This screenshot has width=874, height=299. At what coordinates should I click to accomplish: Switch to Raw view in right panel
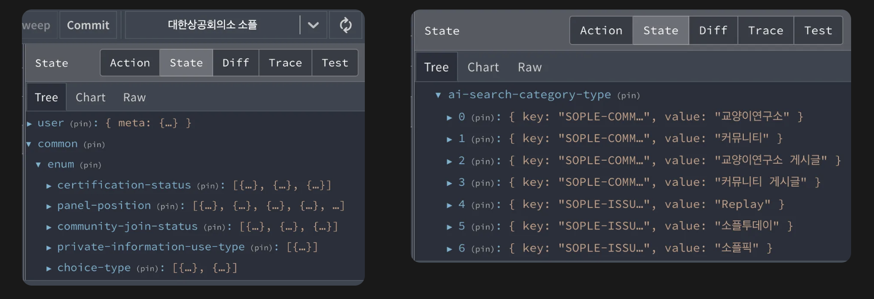click(530, 67)
